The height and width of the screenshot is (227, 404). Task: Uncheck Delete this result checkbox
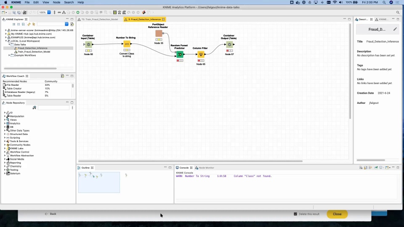295,214
